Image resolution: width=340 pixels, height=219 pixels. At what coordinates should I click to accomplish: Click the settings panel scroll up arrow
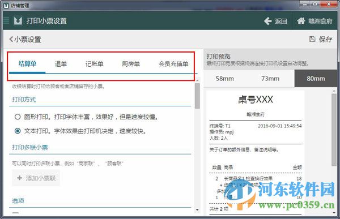(x=197, y=80)
